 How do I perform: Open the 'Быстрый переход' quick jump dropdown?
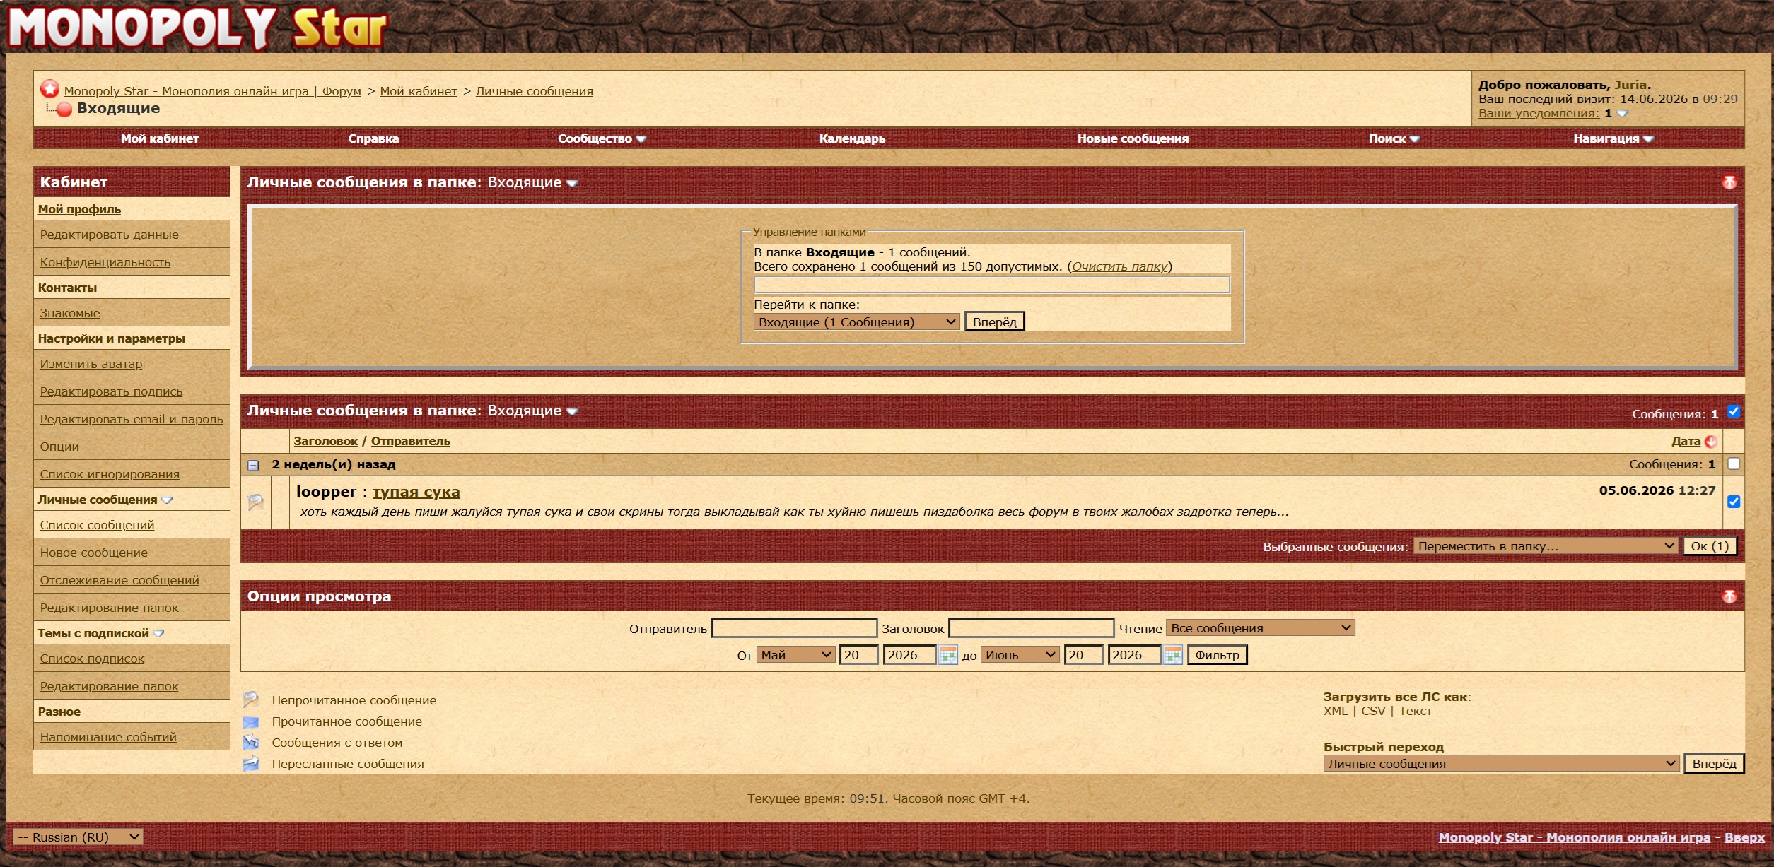(1501, 764)
